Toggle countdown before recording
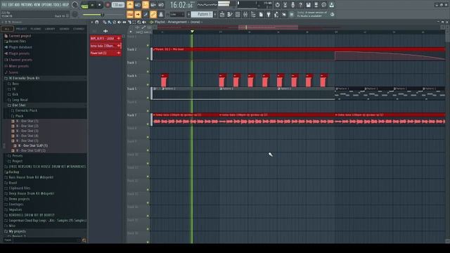Viewport: 450px width, 253px height. tap(146, 5)
